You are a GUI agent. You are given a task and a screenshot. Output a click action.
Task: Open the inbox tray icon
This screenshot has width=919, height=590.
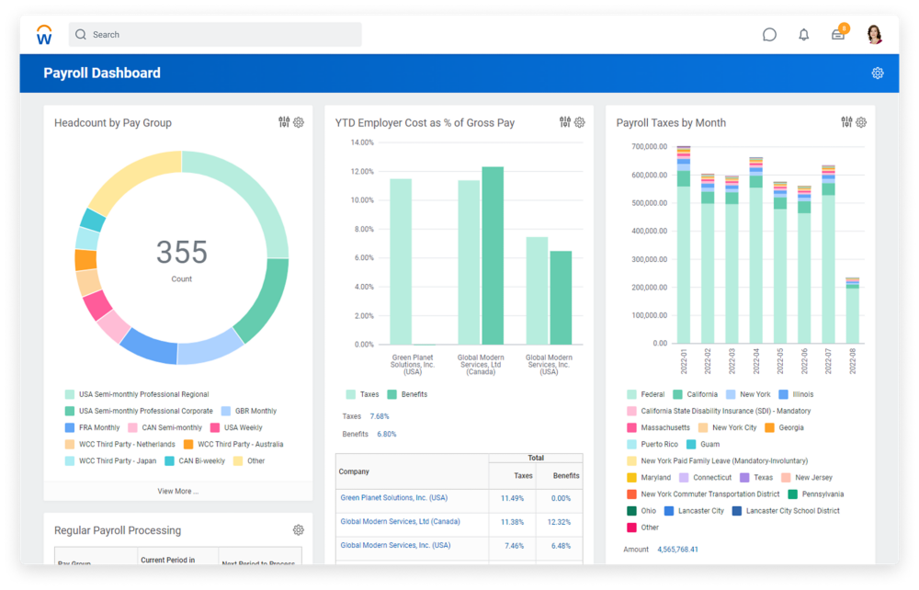[838, 35]
